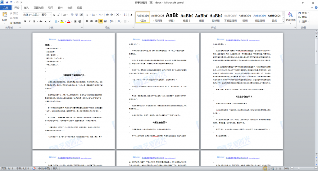The width and height of the screenshot is (318, 171).
Task: Expand the styles gallery list
Action: click(283, 22)
